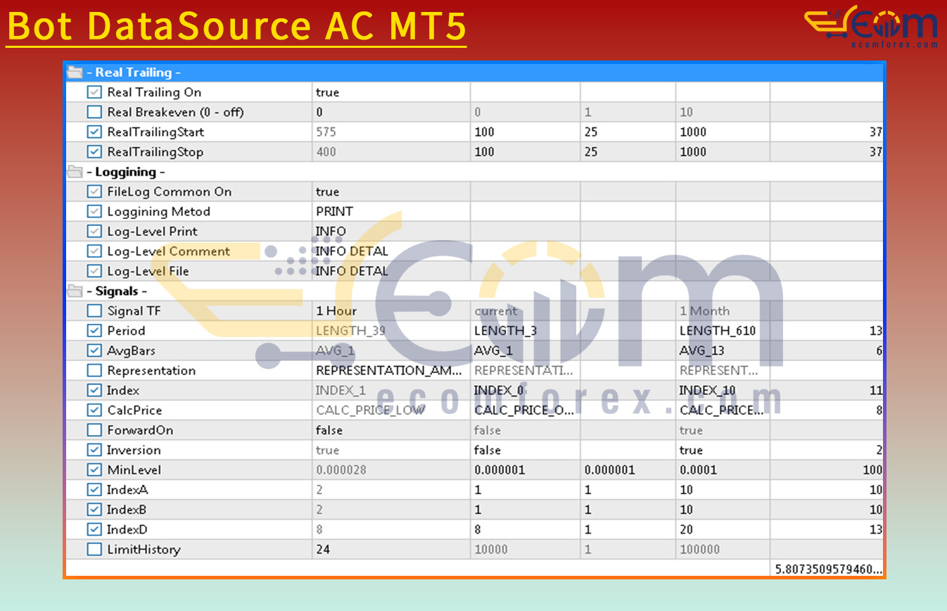
Task: Click the Signal TF stop value 1 Month
Action: click(723, 310)
